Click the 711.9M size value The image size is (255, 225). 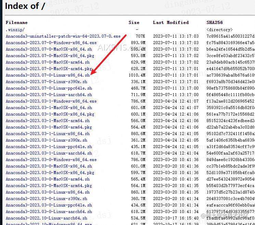point(138,95)
